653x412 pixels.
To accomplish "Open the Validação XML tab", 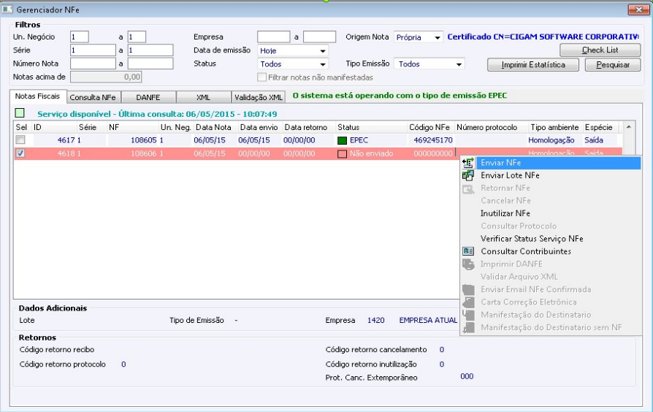I will [x=258, y=97].
